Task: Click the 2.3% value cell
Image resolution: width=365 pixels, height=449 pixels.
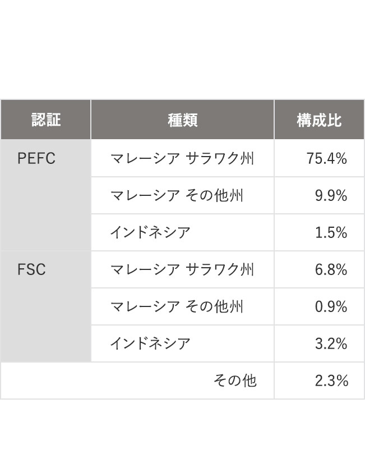Action: (319, 381)
